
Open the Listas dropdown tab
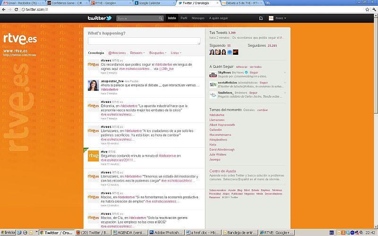[176, 53]
